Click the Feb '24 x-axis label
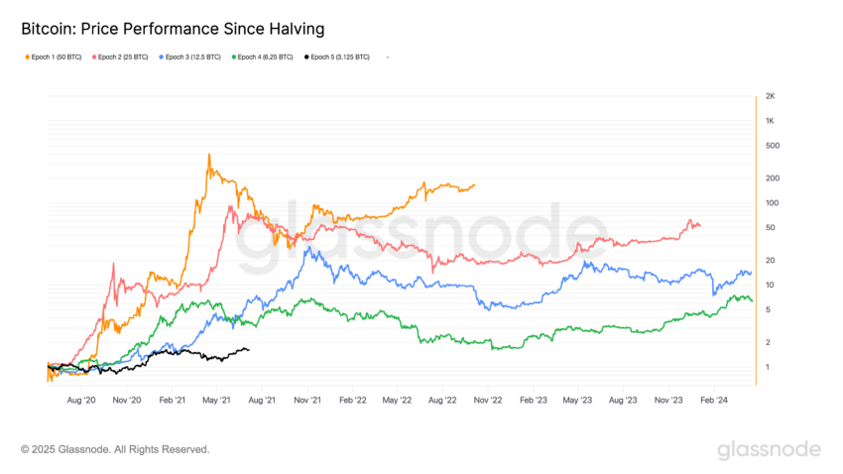The image size is (843, 474). pos(714,401)
